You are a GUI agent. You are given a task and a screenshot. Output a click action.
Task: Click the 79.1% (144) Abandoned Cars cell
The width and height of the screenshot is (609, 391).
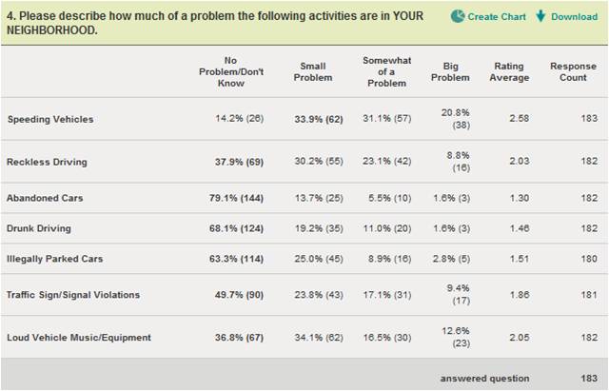236,198
